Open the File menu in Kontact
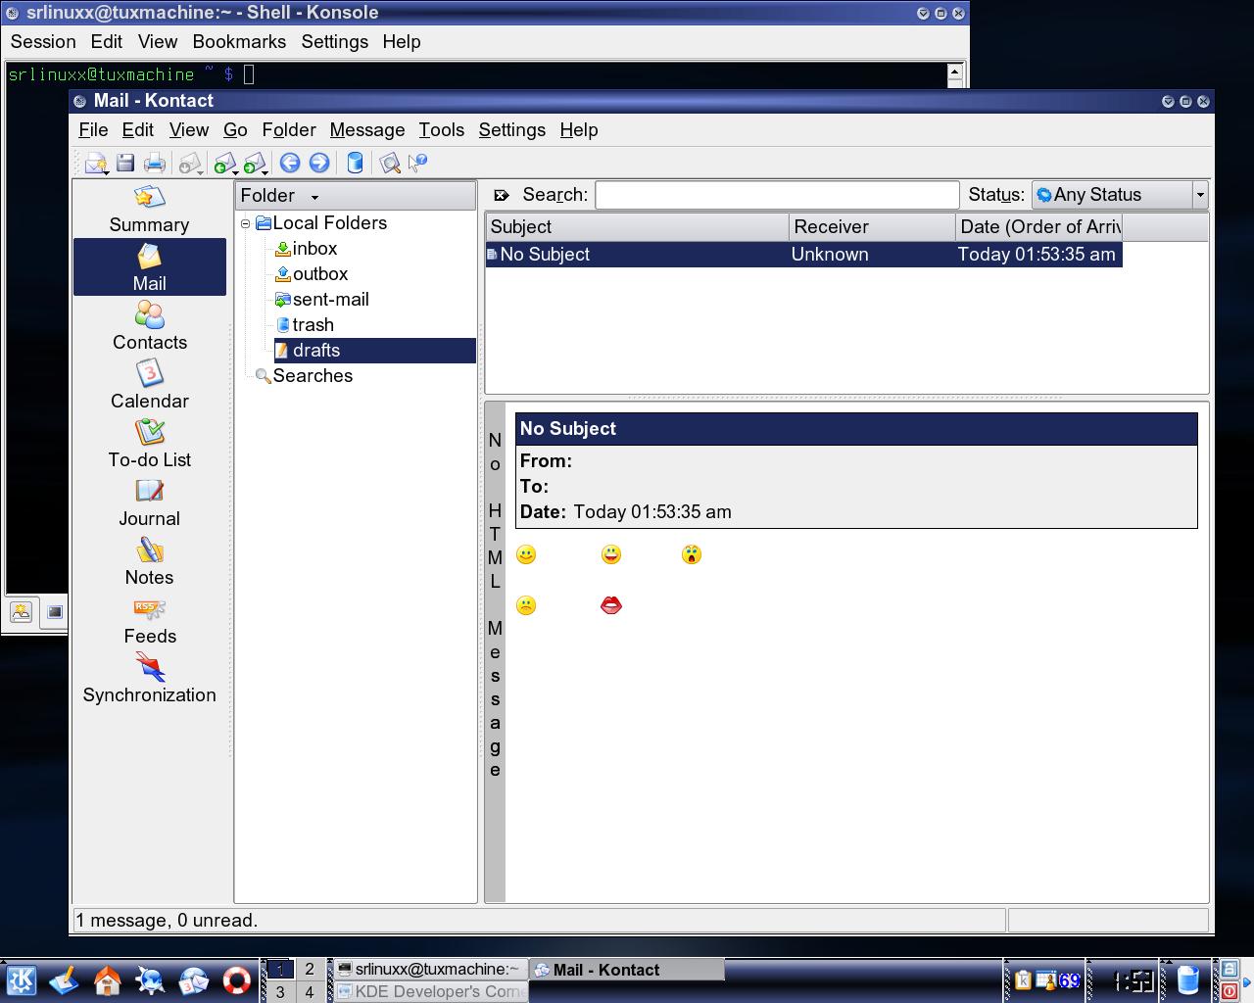 pyautogui.click(x=93, y=130)
